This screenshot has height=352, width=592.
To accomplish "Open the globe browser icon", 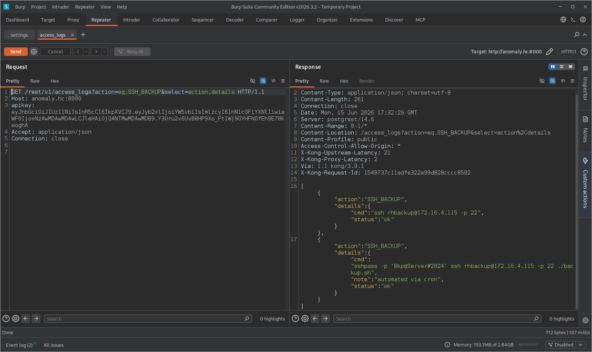I will (x=563, y=20).
